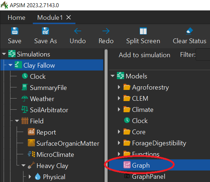Collapse the Clay Fallow node arrow

10,65
